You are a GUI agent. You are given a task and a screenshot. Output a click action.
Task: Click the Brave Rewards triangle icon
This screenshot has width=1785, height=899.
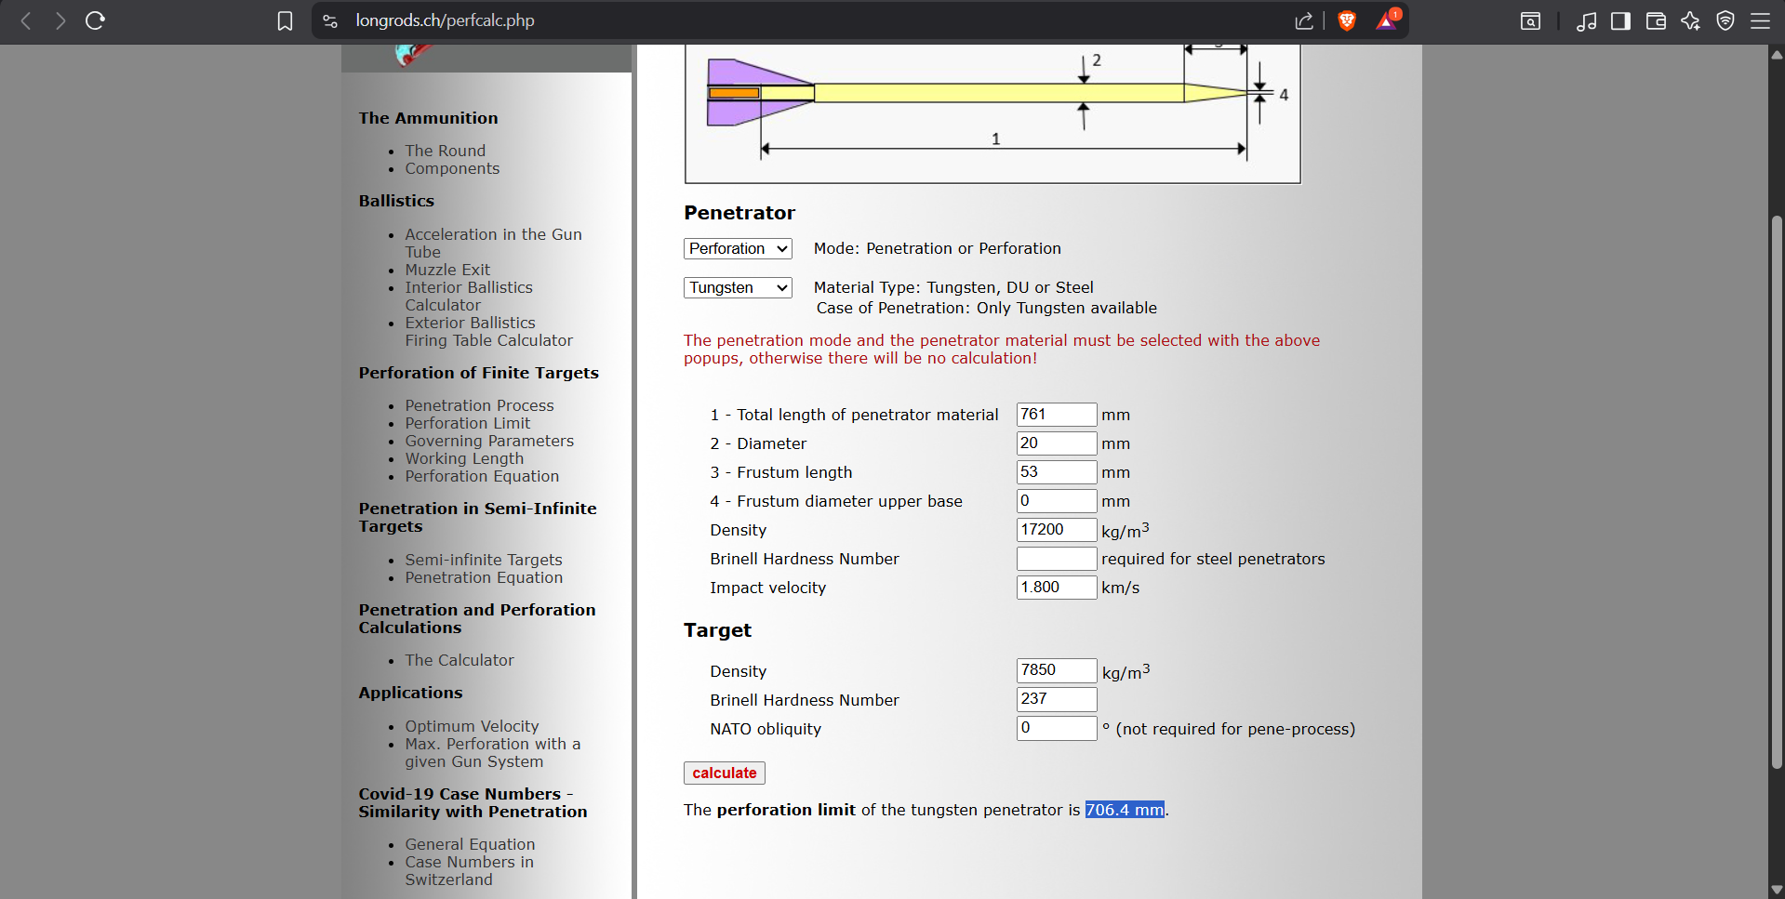(x=1386, y=20)
